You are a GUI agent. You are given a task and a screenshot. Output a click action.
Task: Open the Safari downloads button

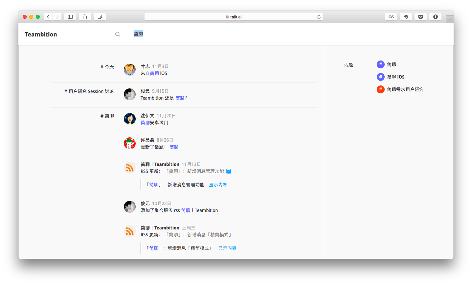[436, 17]
